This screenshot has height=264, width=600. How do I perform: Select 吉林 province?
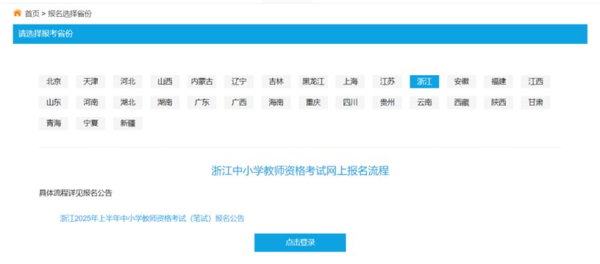point(276,81)
